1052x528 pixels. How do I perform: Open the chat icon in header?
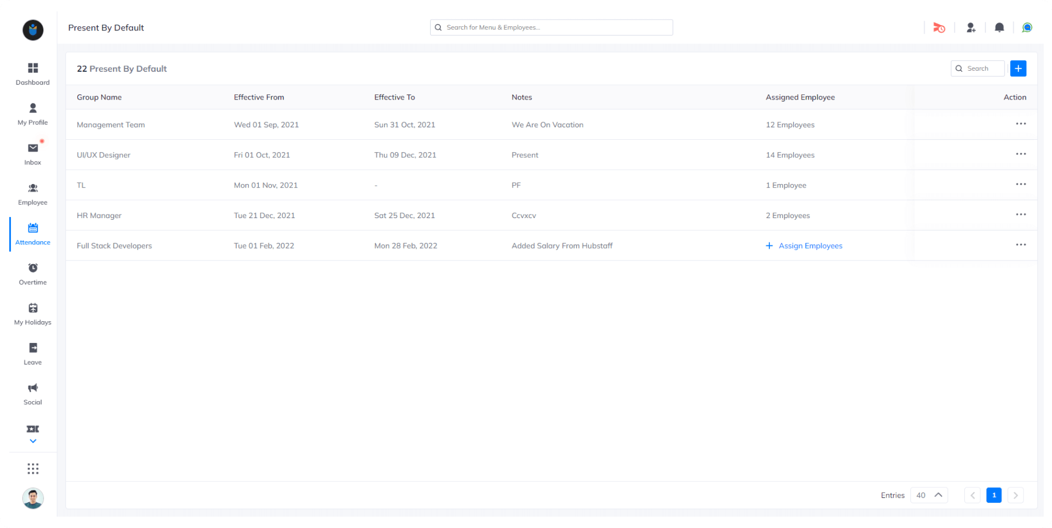point(1027,28)
